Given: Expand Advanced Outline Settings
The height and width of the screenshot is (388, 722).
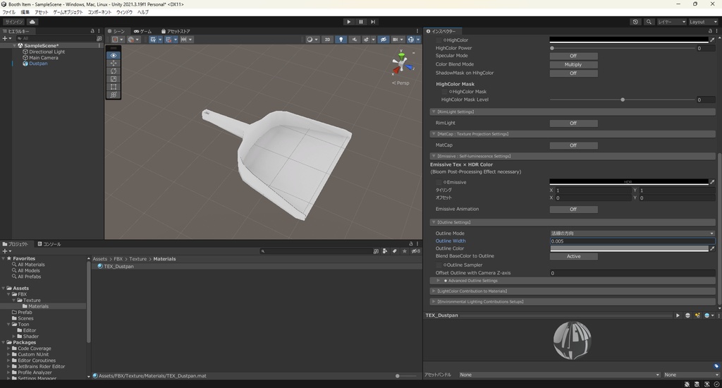Looking at the screenshot, I should coord(438,281).
